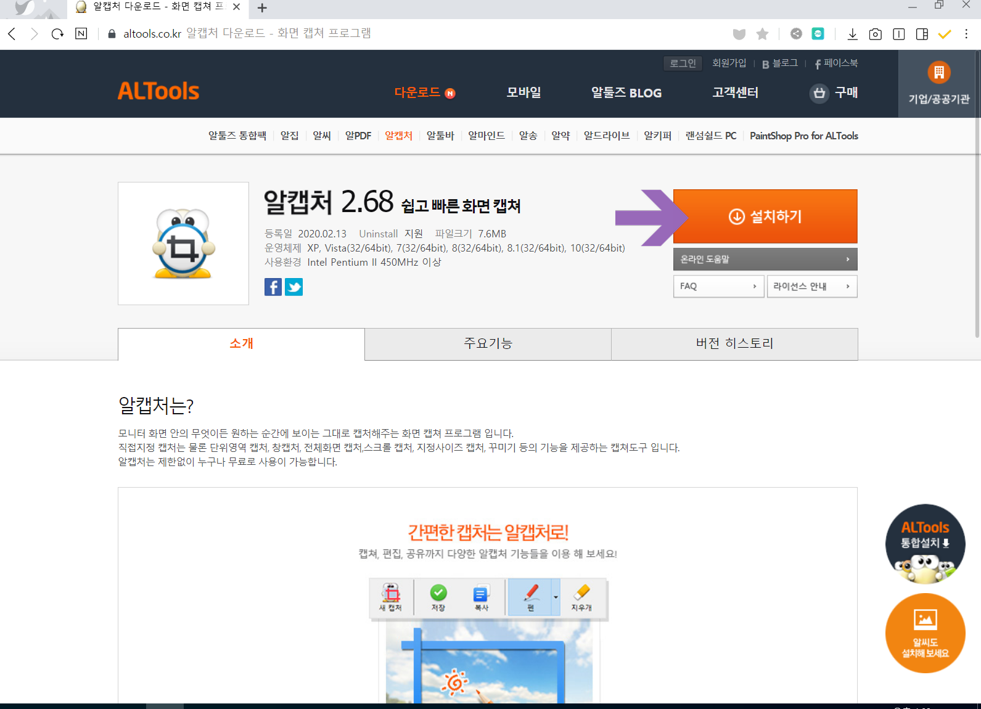The width and height of the screenshot is (981, 709).
Task: Open the 알툴즈 통합팩 submenu link
Action: [237, 136]
